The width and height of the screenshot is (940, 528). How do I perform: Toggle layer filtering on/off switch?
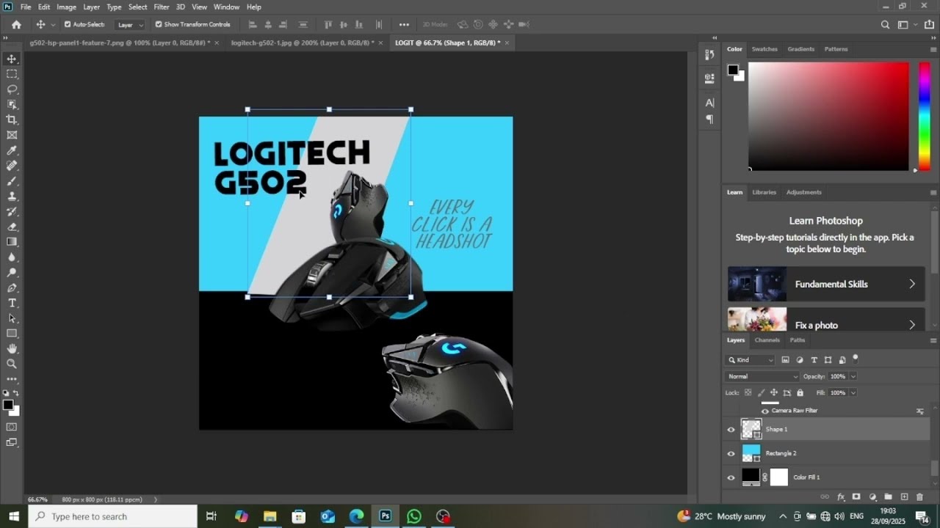[856, 359]
